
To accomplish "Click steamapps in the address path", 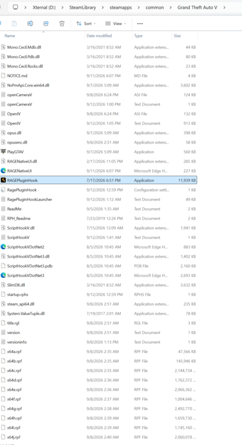I will [121, 7].
